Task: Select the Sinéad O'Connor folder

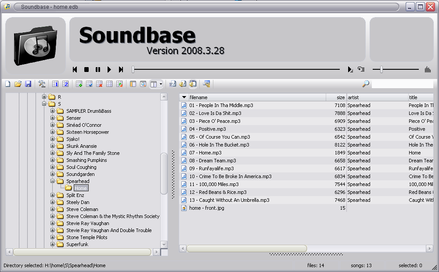Action: tap(84, 125)
